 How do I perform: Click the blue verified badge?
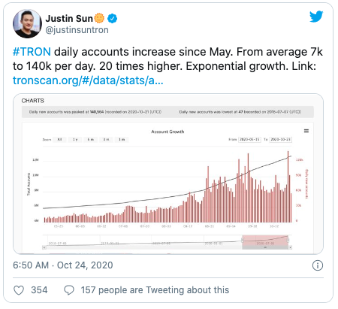112,19
